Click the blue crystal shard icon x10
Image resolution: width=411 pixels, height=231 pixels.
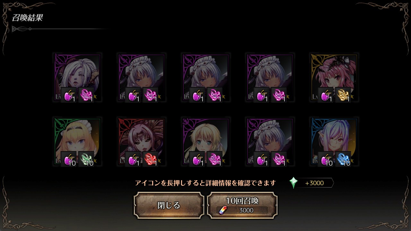click(343, 159)
